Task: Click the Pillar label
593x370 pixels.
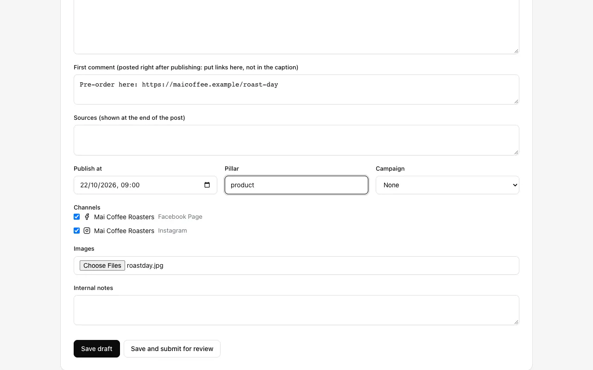Action: (232, 169)
